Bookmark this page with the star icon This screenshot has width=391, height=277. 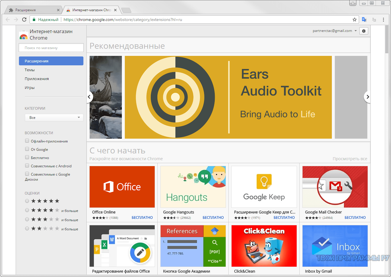click(x=354, y=20)
